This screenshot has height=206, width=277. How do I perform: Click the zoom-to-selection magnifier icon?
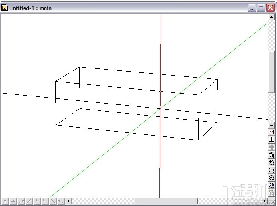[271, 163]
